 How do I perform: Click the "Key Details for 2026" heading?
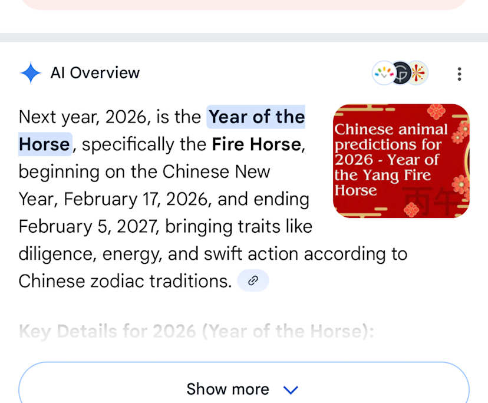pyautogui.click(x=196, y=331)
